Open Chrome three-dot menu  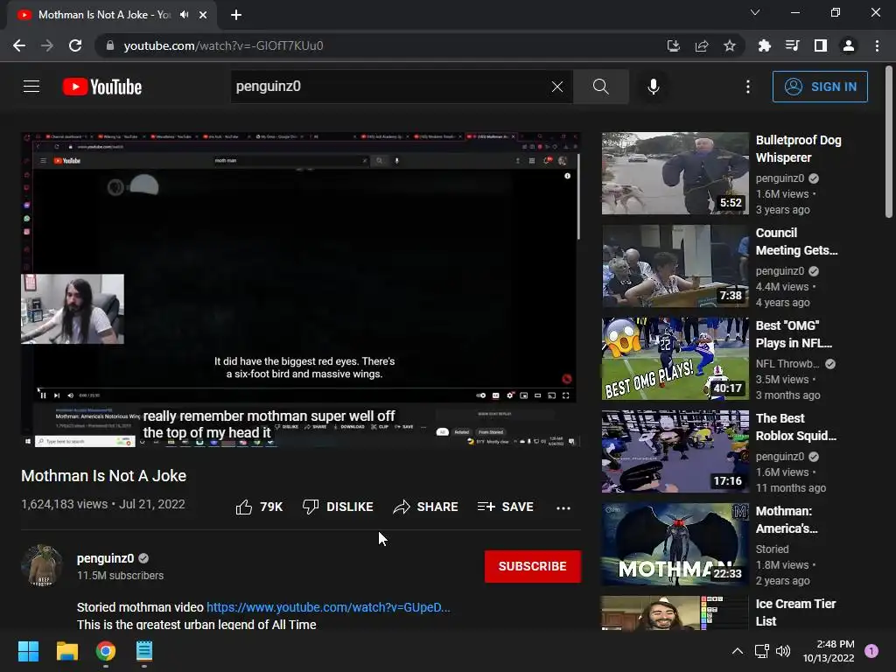click(x=877, y=45)
